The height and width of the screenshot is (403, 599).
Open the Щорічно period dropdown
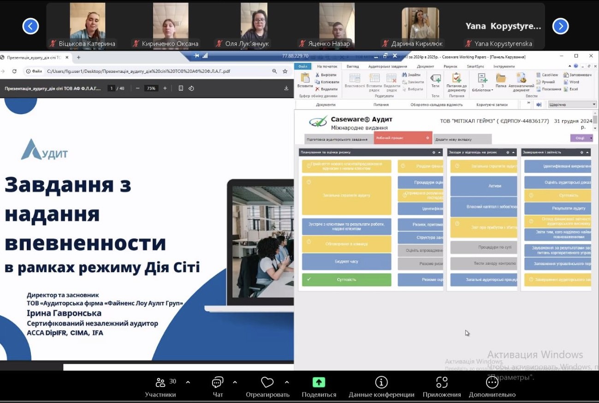point(594,105)
